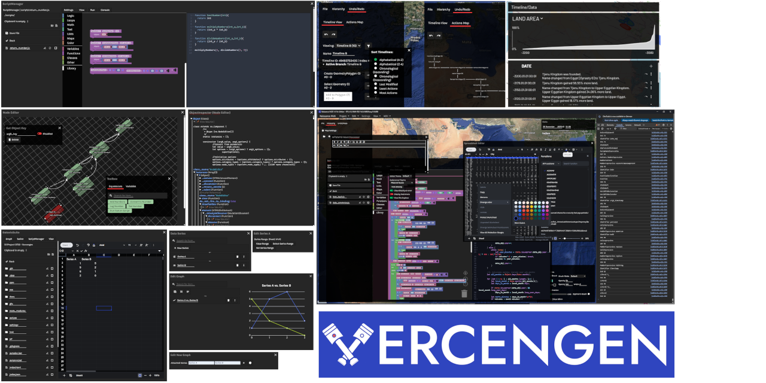Click New Series button
This screenshot has height=383, width=766.
[181, 248]
